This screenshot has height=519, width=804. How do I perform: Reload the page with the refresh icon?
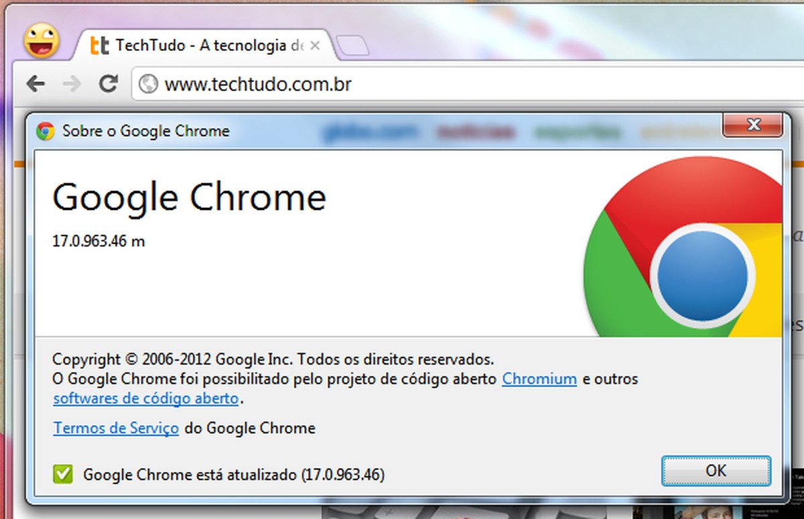[108, 84]
